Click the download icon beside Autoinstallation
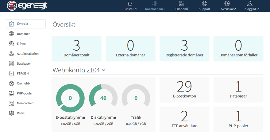Screen dimensions: 270x140 11,54
